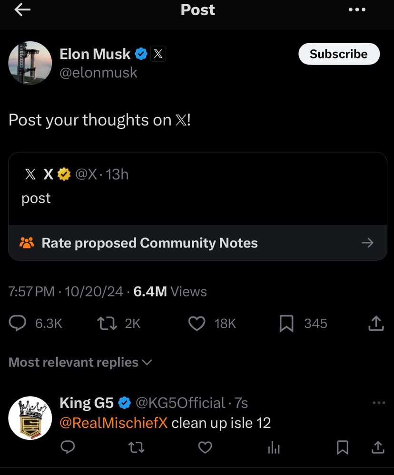Open King G5's crown avatar
The image size is (394, 475).
click(30, 418)
